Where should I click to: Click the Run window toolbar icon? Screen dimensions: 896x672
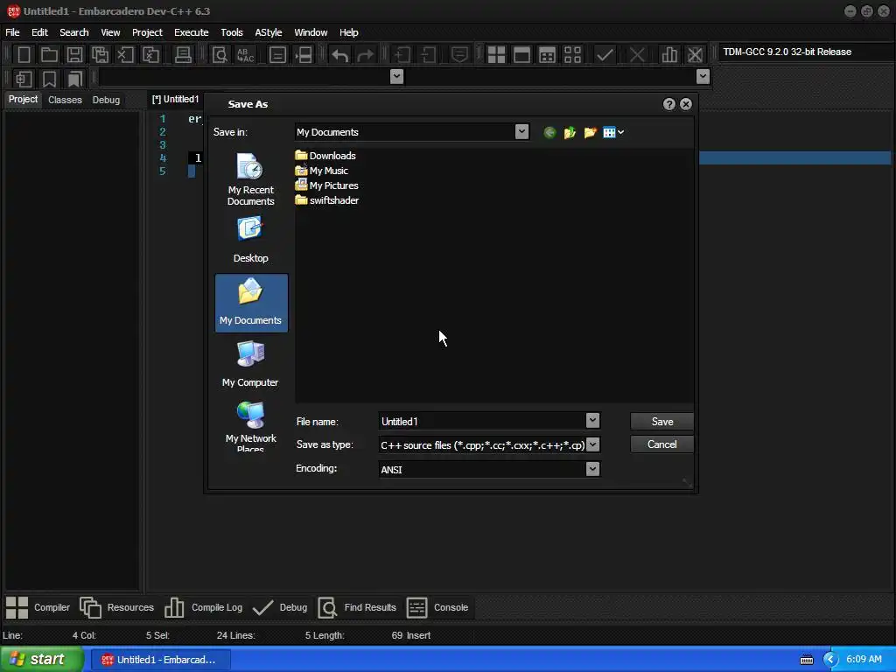coord(521,55)
